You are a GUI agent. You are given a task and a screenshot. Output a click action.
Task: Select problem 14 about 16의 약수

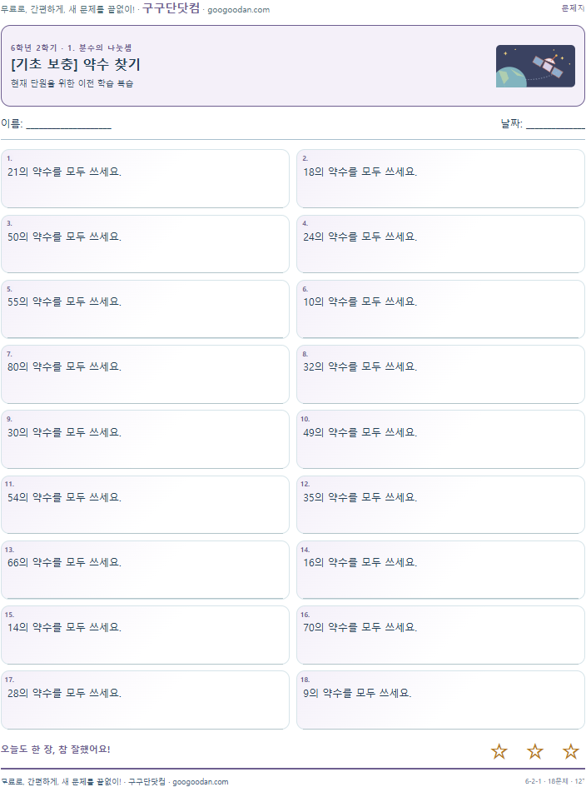[440, 570]
